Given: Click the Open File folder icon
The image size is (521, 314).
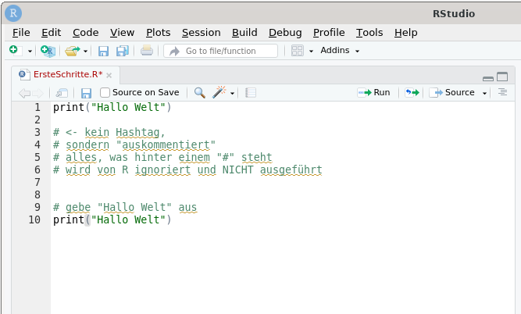Looking at the screenshot, I should click(73, 51).
